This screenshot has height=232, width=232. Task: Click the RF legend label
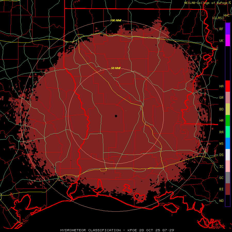[221, 29]
